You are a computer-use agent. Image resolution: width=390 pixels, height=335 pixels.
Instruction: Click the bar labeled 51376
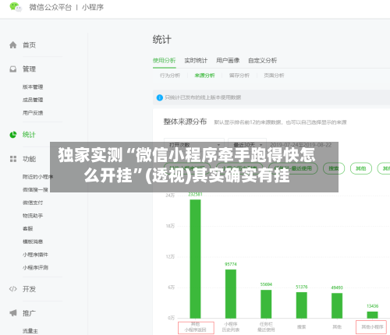point(301,305)
